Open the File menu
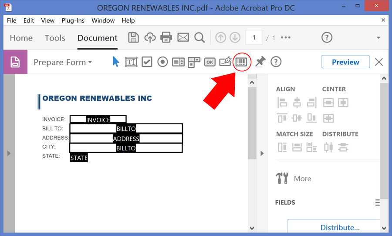 pyautogui.click(x=11, y=20)
